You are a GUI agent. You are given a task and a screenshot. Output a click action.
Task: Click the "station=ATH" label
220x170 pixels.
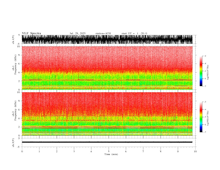click(x=103, y=33)
